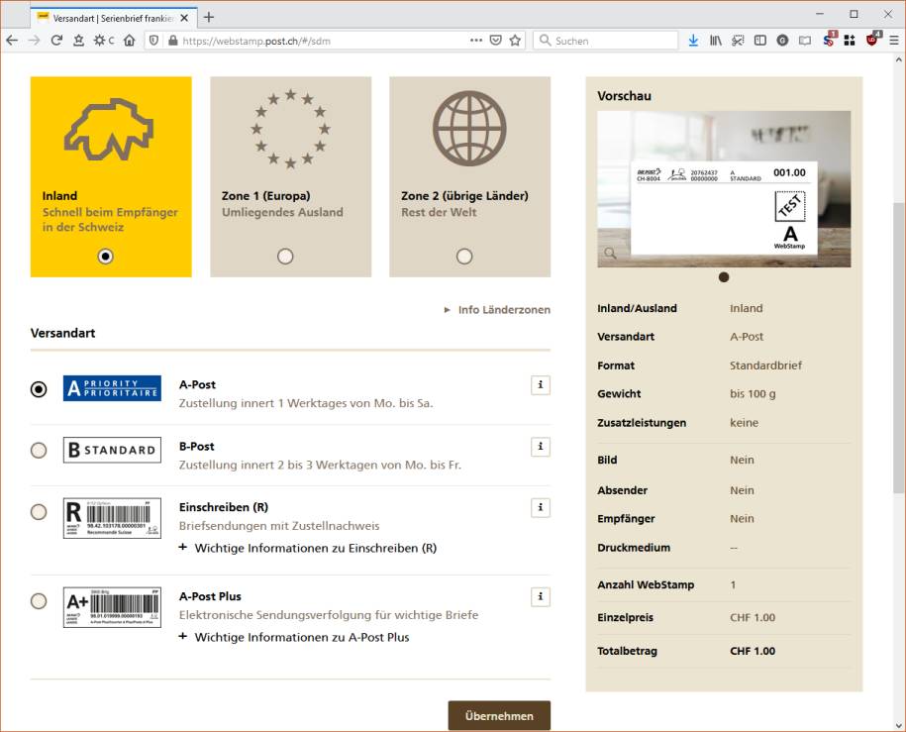The width and height of the screenshot is (906, 732).
Task: Open the Firefox hamburger menu
Action: [894, 41]
